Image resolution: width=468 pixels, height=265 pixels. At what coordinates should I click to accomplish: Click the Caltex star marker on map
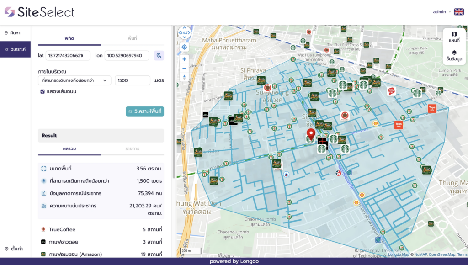pyautogui.click(x=338, y=173)
